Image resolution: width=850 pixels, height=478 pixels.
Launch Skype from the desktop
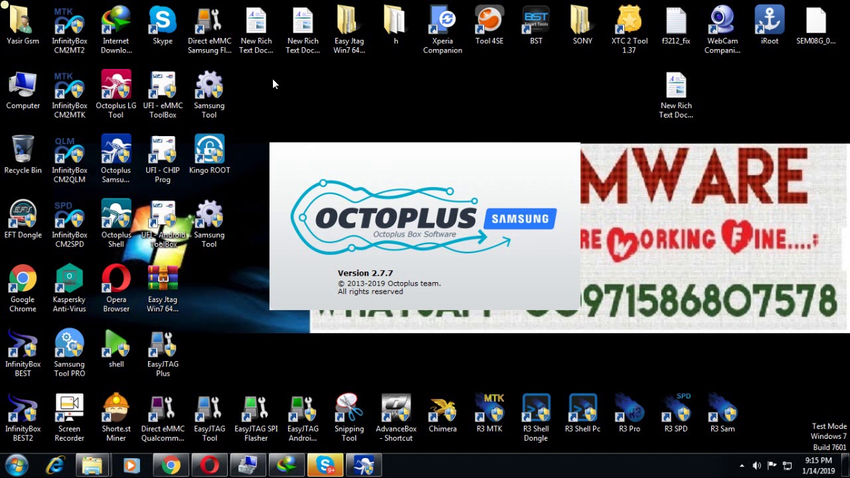coord(163,27)
